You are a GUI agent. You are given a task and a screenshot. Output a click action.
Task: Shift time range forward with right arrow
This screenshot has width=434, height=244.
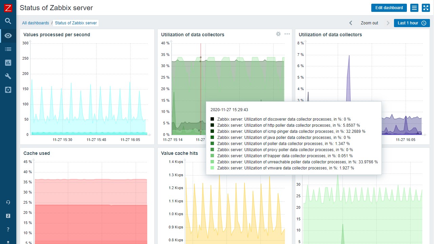(388, 23)
